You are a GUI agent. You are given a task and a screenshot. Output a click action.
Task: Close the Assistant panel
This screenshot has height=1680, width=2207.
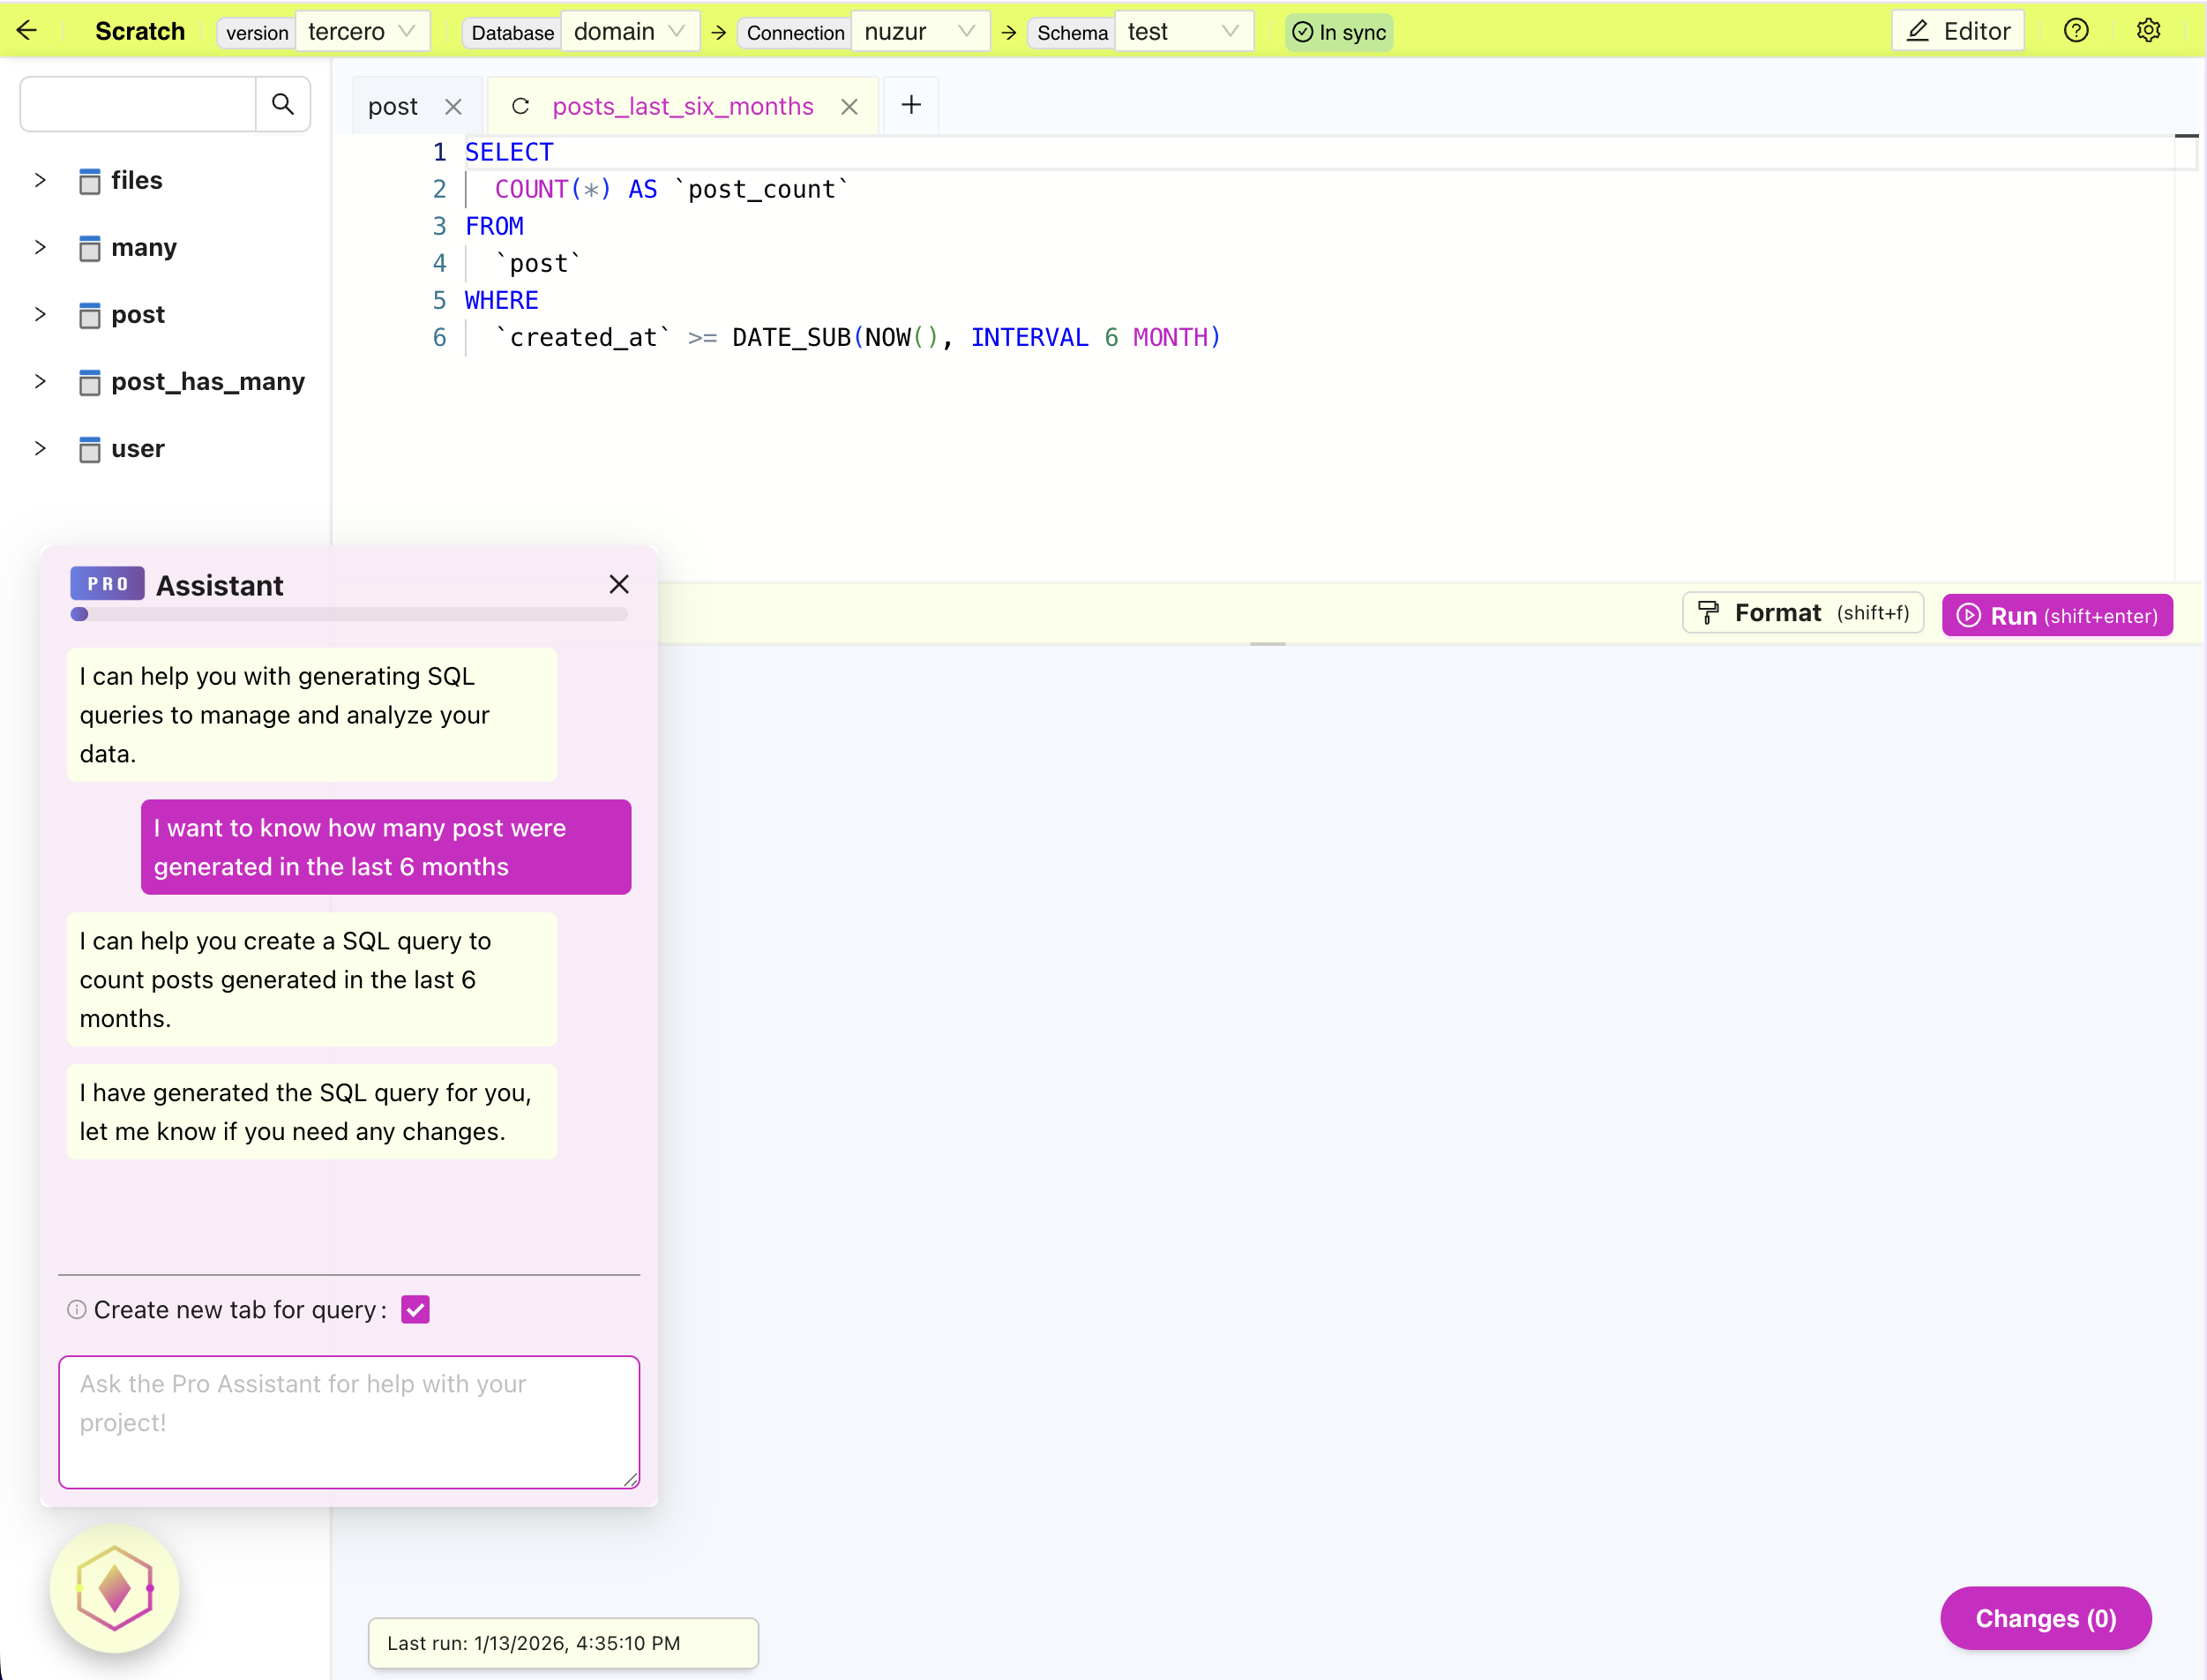618,584
